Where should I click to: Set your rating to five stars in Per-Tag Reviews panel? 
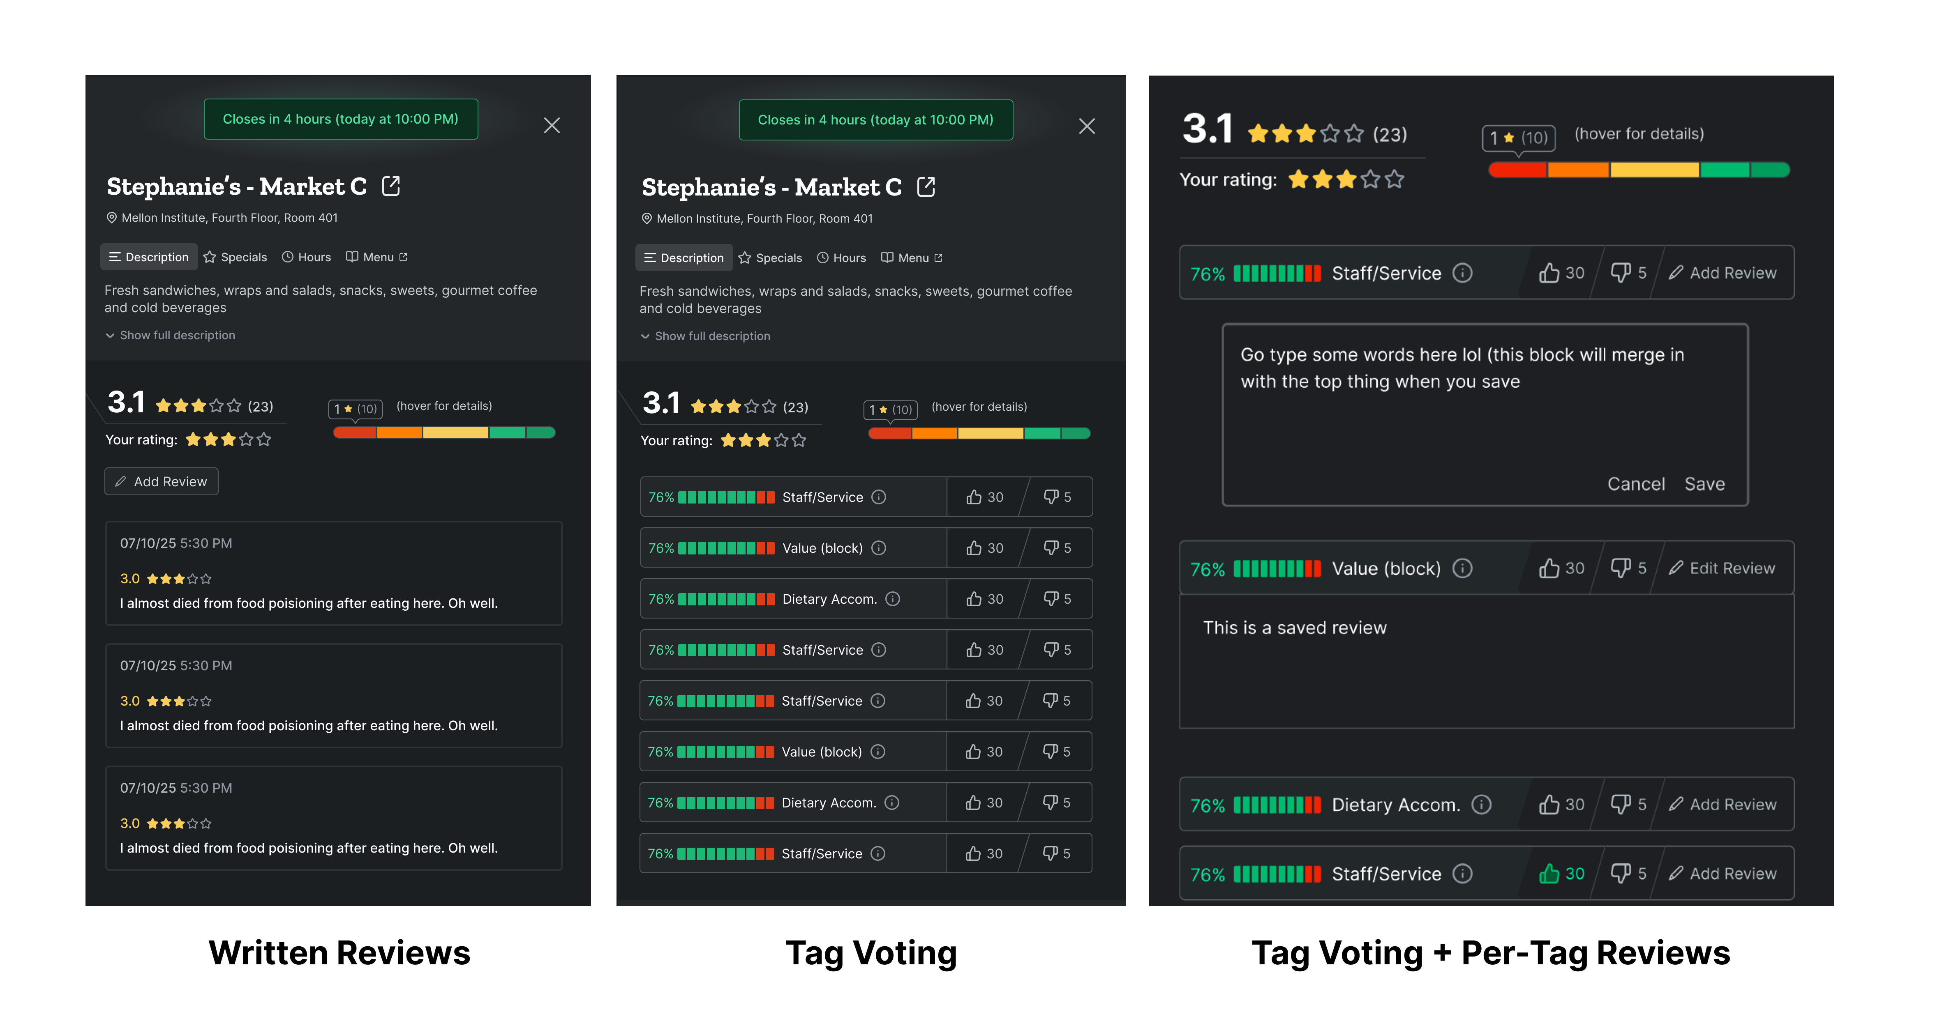[1395, 179]
